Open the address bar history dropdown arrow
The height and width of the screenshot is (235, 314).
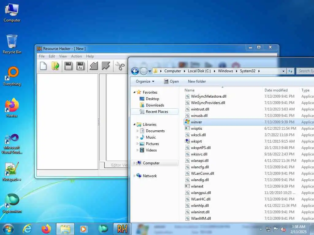click(283, 71)
